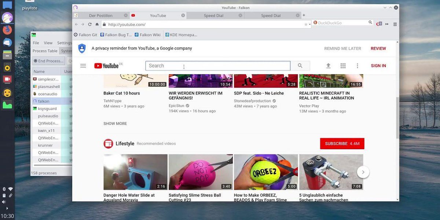The height and width of the screenshot is (220, 440).
Task: Open the screen recorder dock icon
Action: (7, 79)
